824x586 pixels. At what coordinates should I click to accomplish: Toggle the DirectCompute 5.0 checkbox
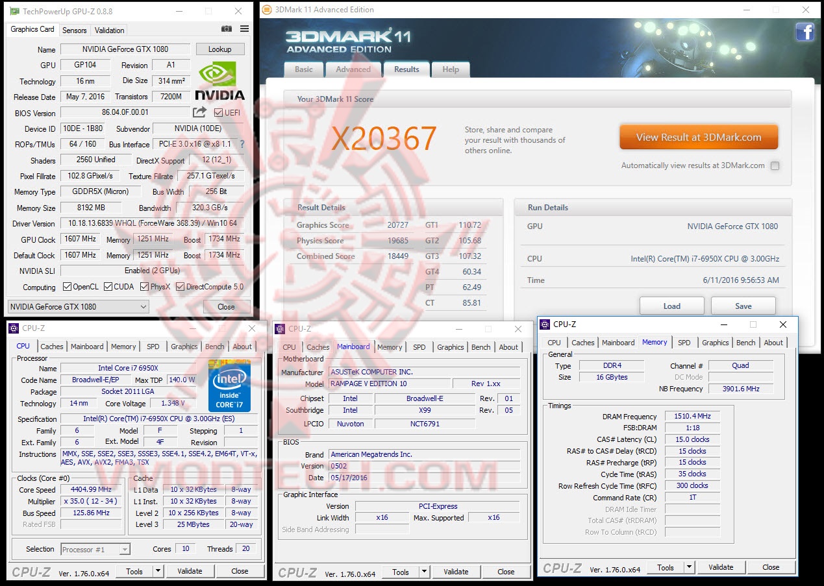[180, 287]
